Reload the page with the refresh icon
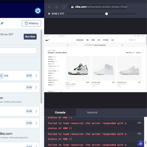The height and width of the screenshot is (147, 147). pyautogui.click(x=64, y=7)
